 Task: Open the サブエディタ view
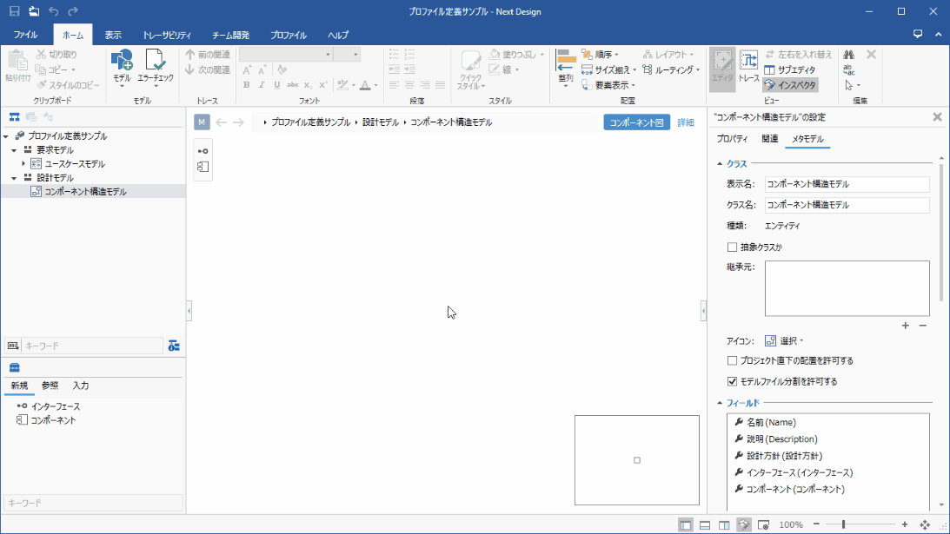pyautogui.click(x=789, y=69)
